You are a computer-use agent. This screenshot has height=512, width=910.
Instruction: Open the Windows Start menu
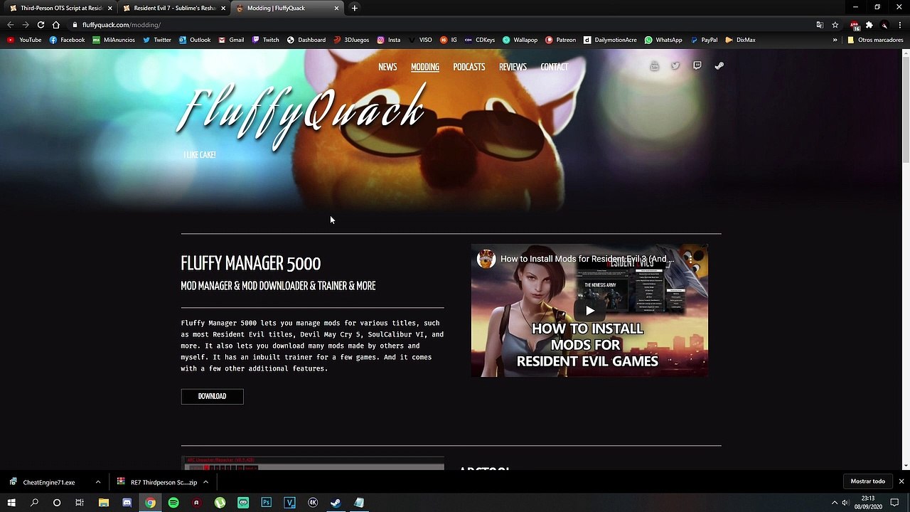[11, 503]
